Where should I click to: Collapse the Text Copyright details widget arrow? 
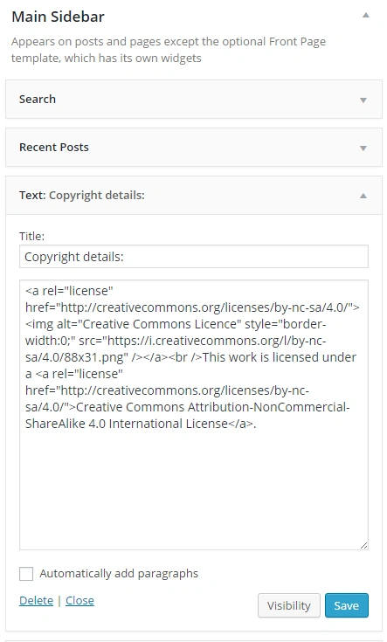(363, 196)
